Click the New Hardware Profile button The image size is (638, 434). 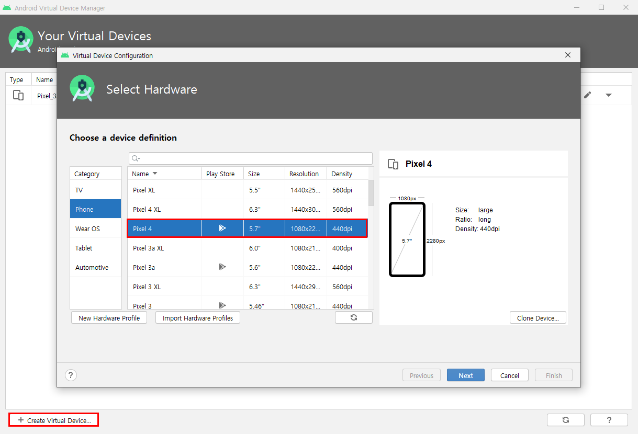click(109, 317)
